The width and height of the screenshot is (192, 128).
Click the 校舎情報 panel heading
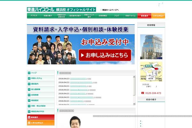pyautogui.click(x=151, y=25)
